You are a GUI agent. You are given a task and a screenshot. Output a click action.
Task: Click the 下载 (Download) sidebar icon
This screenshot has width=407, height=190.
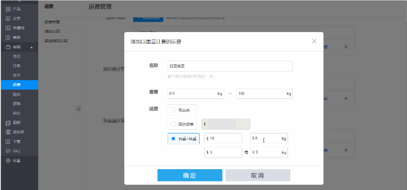[8, 141]
